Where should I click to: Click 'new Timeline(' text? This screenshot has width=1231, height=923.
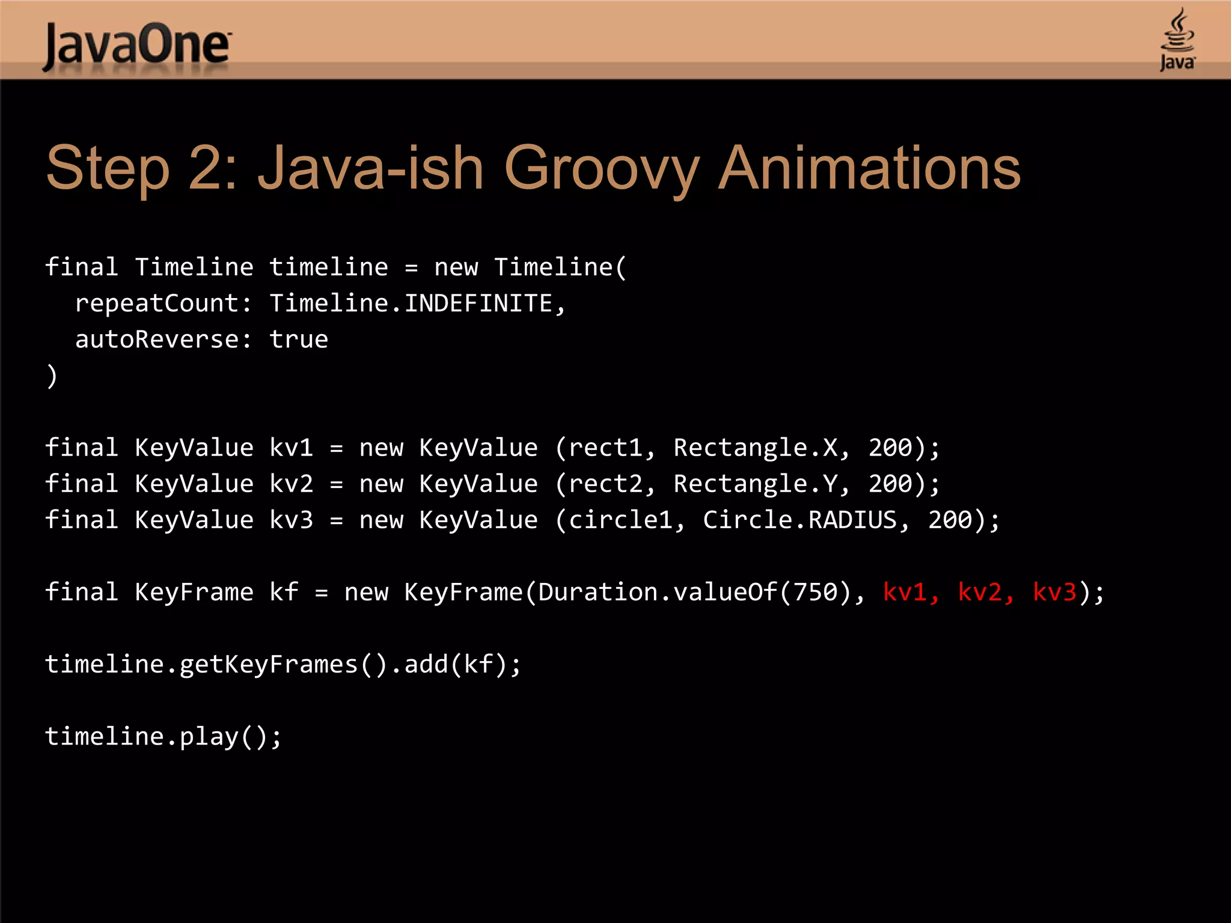click(x=530, y=267)
